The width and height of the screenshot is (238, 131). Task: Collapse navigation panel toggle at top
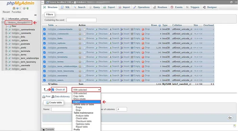click(43, 2)
